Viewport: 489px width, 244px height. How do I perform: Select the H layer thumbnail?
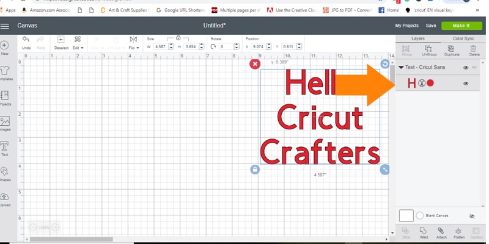coord(411,83)
